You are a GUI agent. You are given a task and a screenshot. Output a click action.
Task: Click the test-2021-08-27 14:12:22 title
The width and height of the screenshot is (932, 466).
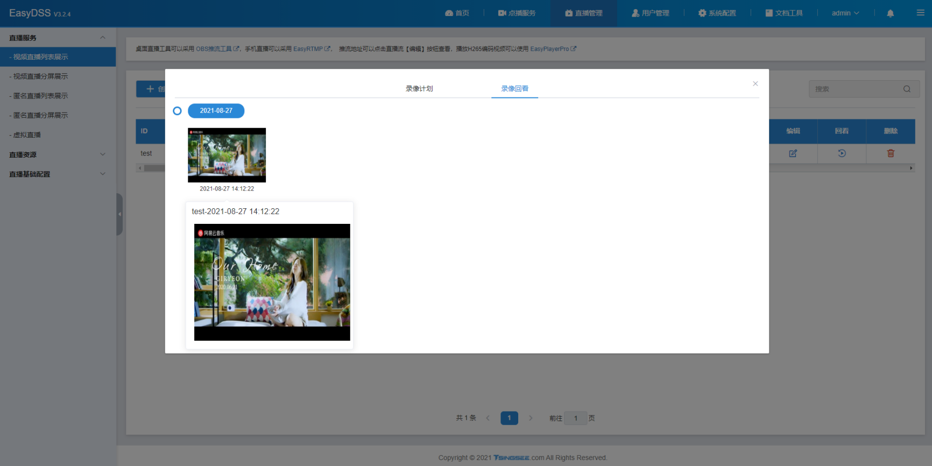pyautogui.click(x=236, y=211)
